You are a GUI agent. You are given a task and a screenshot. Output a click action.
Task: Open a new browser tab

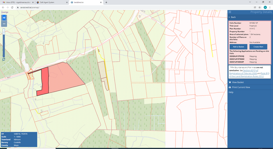tap(106, 2)
